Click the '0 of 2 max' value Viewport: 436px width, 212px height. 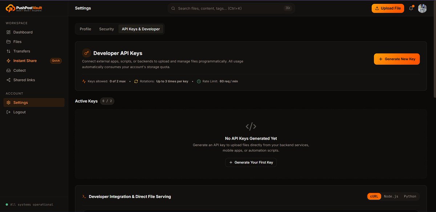point(118,81)
